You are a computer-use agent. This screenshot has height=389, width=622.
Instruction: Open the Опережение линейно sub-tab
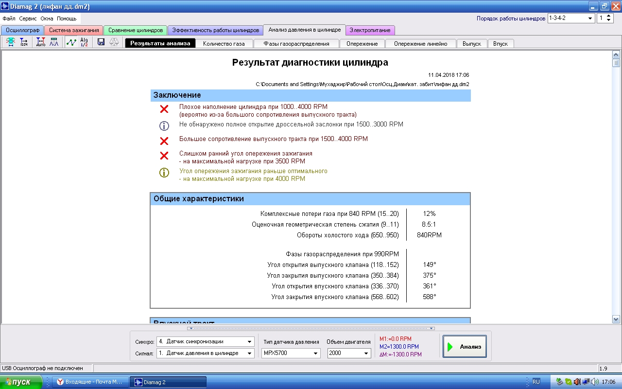[421, 43]
